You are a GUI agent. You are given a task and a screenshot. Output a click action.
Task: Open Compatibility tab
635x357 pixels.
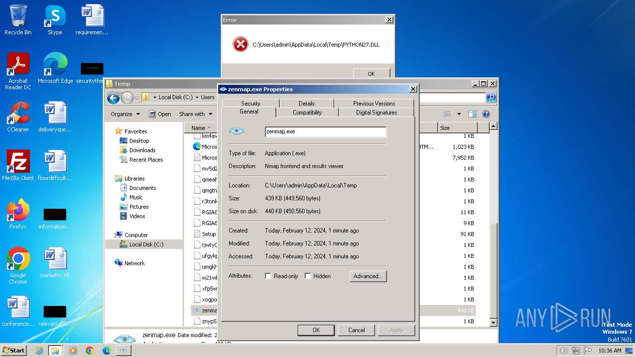point(307,113)
